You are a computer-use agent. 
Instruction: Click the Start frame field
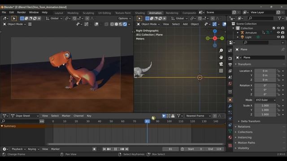tap(195, 149)
